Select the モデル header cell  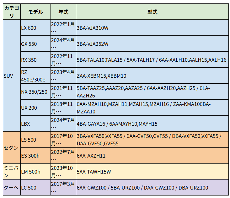pos(36,12)
